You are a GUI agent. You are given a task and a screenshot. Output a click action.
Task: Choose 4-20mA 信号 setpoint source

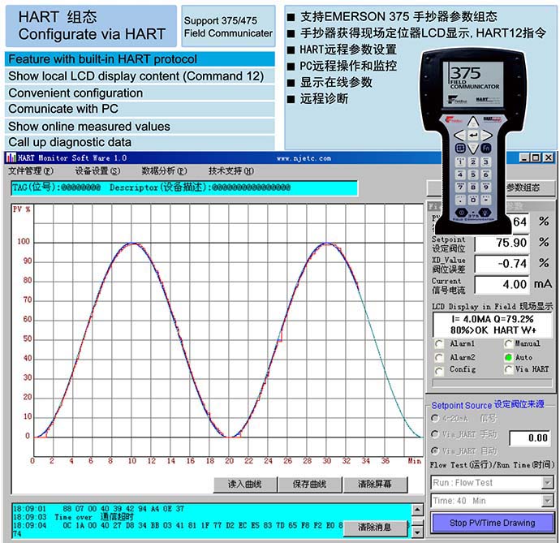click(x=435, y=418)
